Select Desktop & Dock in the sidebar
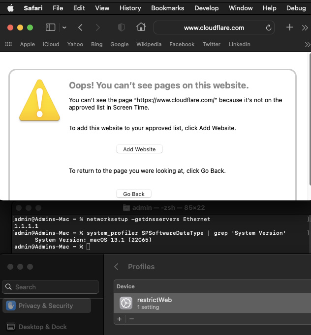The height and width of the screenshot is (335, 311). pos(47,327)
